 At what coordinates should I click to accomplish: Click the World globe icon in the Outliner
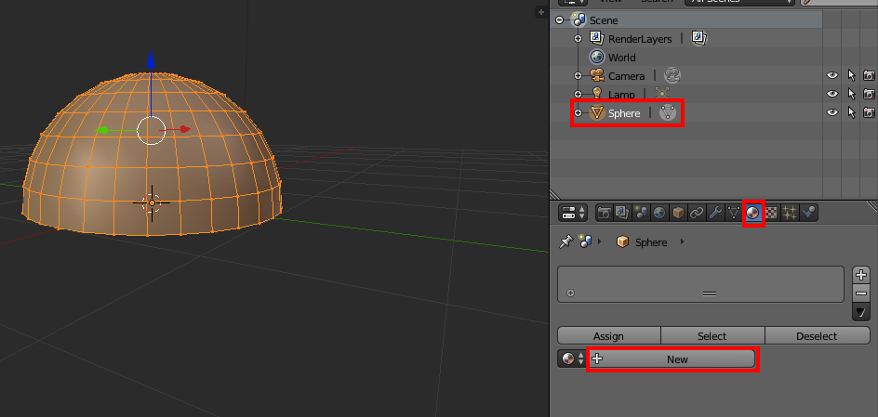tap(597, 57)
